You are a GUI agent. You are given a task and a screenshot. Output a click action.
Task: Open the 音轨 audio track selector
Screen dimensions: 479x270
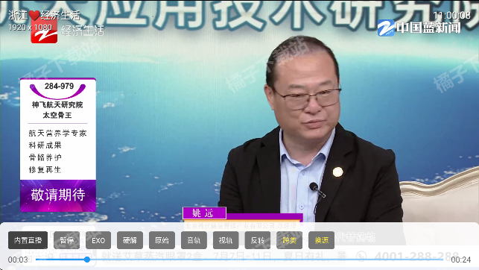point(194,240)
